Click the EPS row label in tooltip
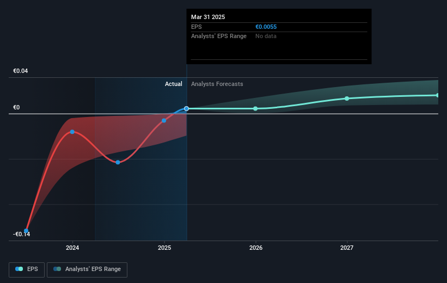The width and height of the screenshot is (447, 283). [197, 27]
